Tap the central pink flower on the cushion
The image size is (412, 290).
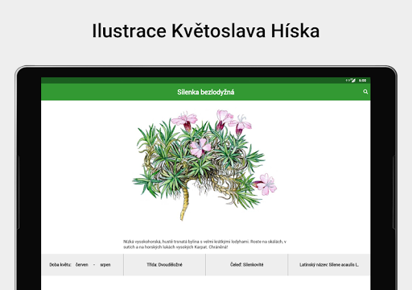coord(200,147)
